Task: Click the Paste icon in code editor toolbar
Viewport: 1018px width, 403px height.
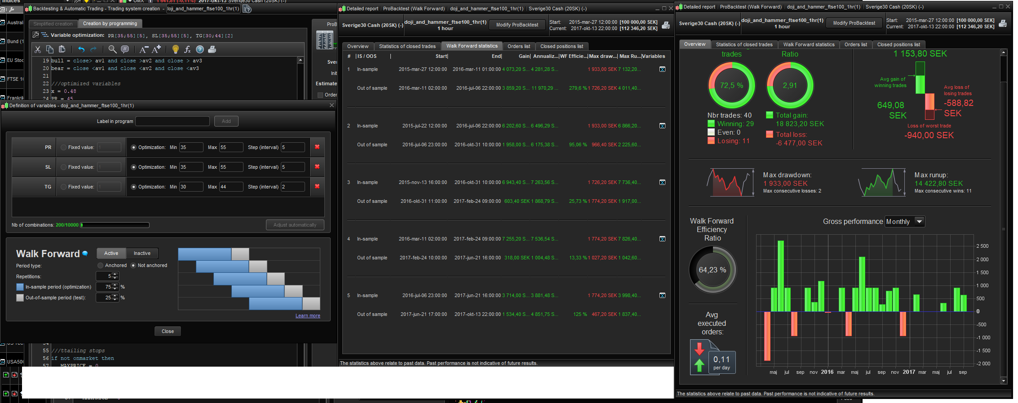Action: click(x=62, y=49)
